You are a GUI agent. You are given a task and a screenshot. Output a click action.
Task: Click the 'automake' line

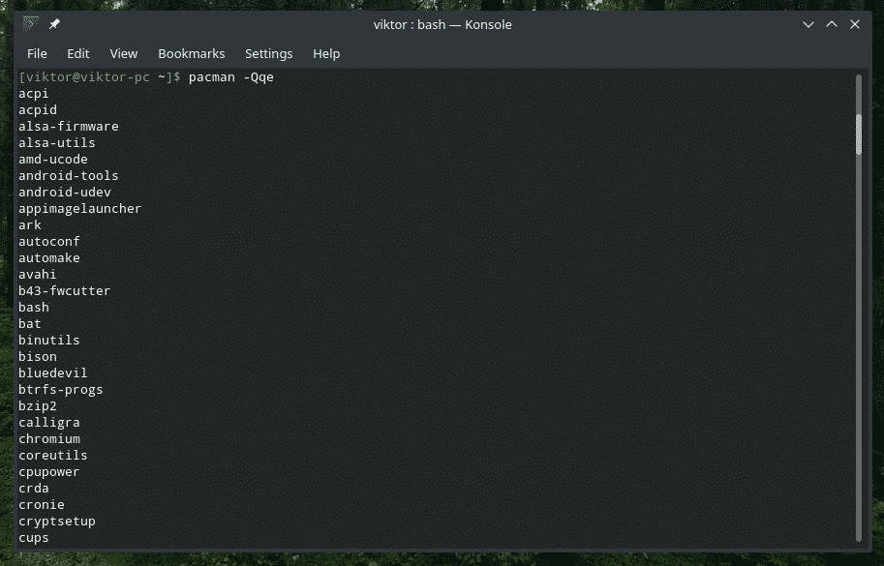pyautogui.click(x=49, y=258)
